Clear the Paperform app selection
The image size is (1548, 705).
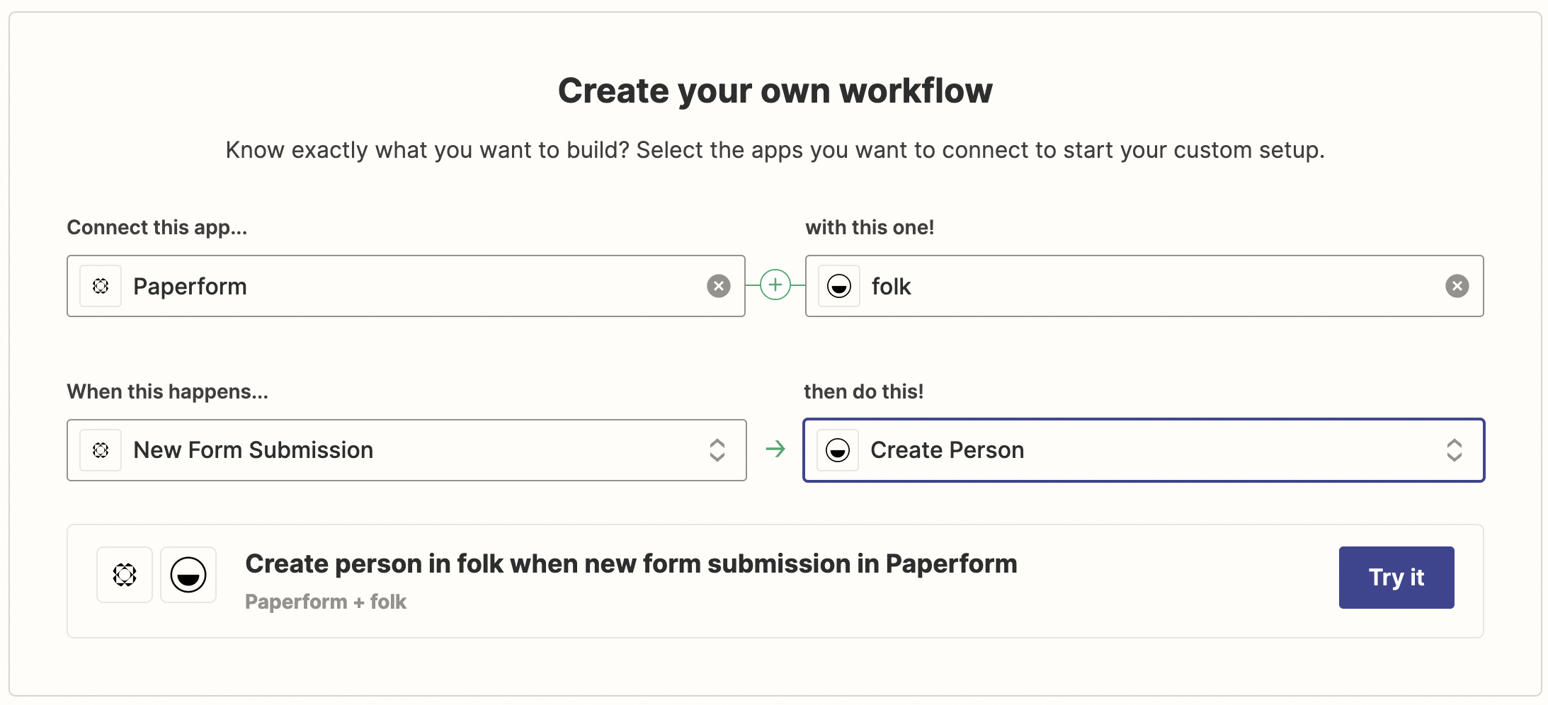tap(718, 286)
